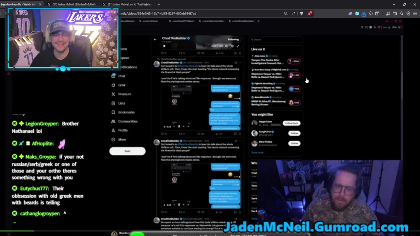This screenshot has width=420, height=236.
Task: Open Communities in X sidebar
Action: click(x=124, y=121)
